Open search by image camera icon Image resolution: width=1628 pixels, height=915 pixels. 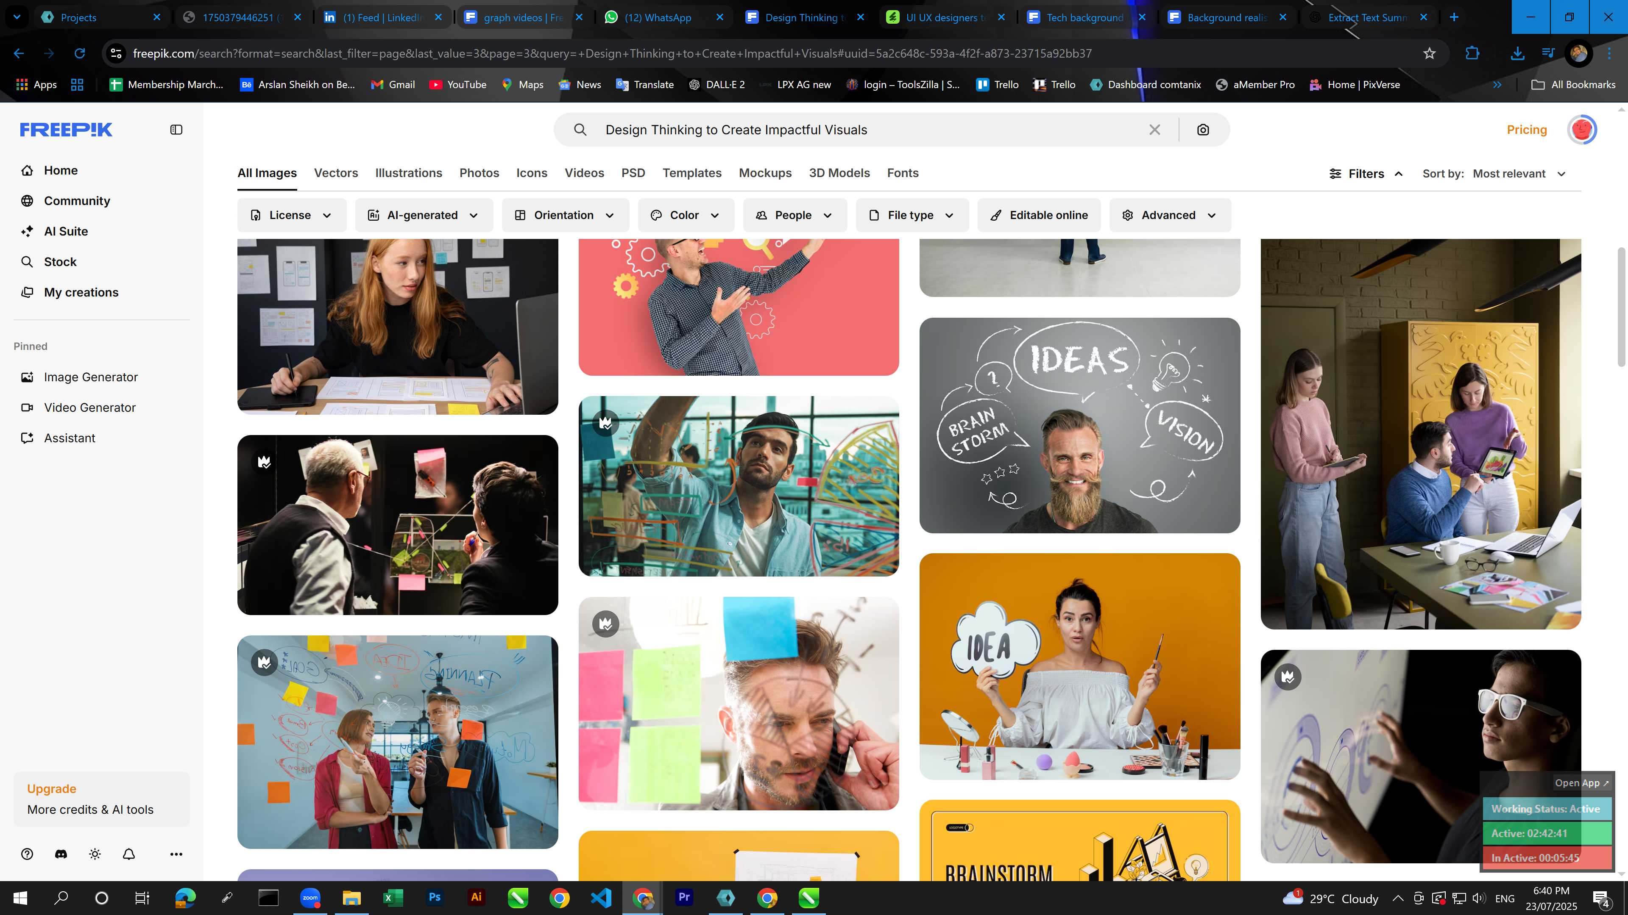pos(1203,130)
